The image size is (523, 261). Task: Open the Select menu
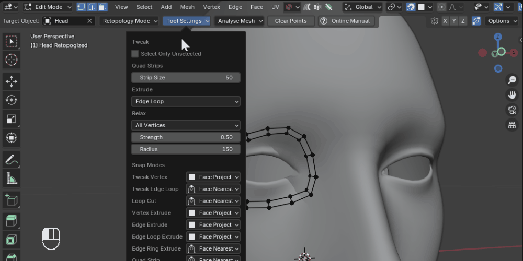point(144,7)
